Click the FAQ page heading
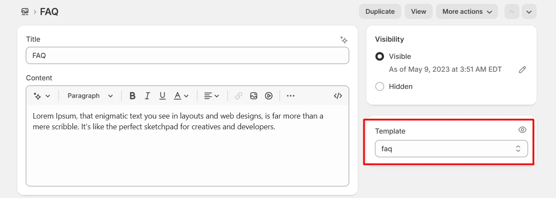 point(49,12)
